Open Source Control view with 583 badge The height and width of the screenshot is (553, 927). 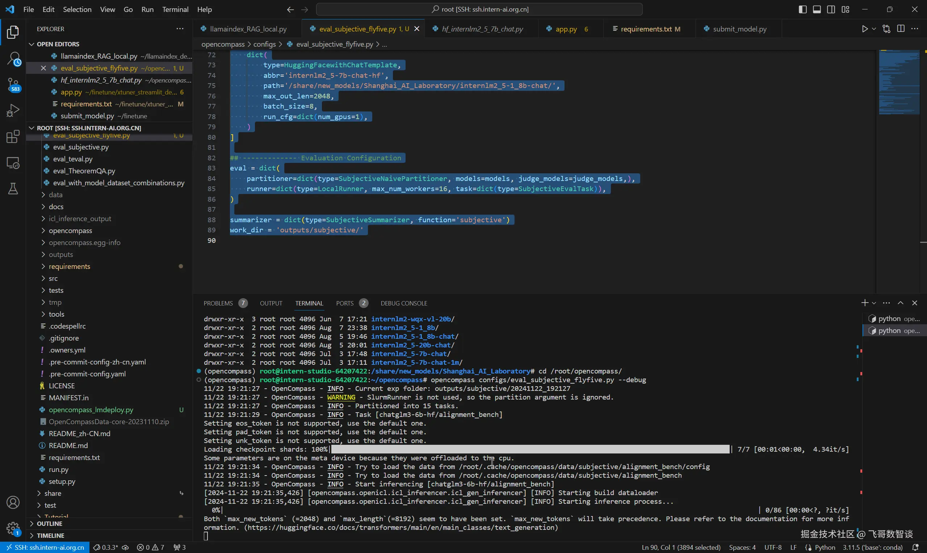click(13, 85)
